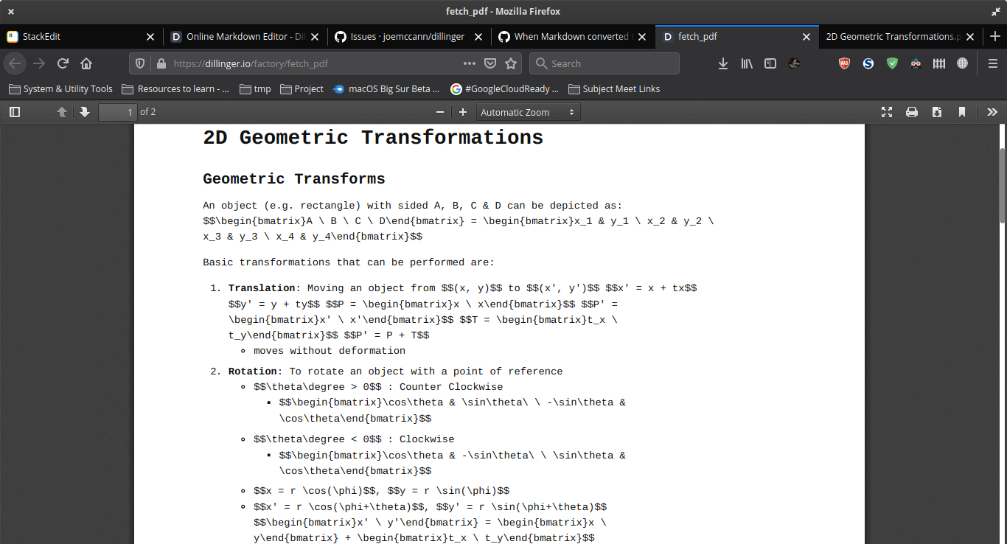
Task: Open the shield tracking protection toggle
Action: pos(139,63)
